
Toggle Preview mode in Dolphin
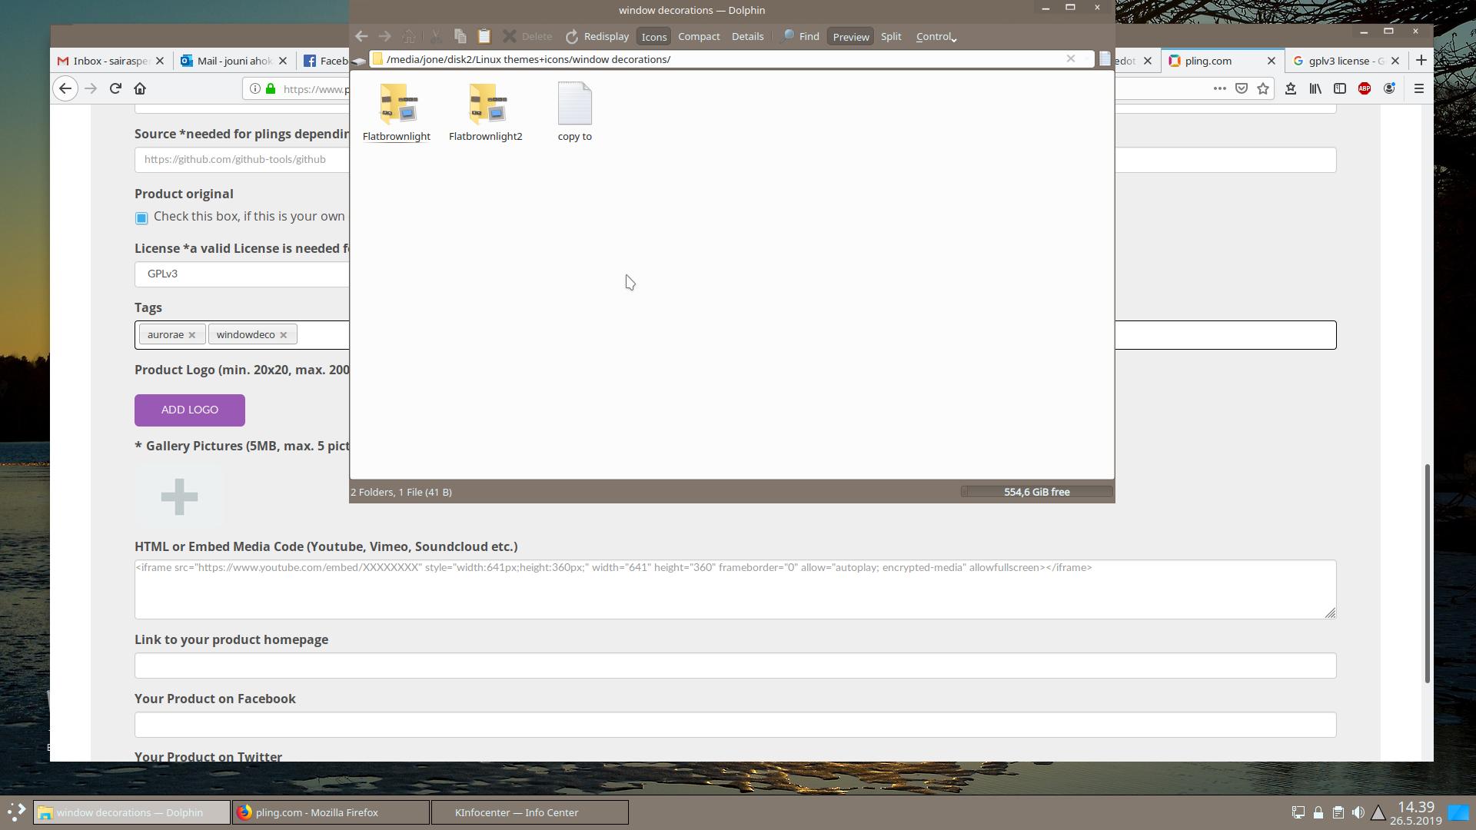pos(850,36)
